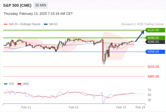Click the Feb 13 date axis label

121,107
